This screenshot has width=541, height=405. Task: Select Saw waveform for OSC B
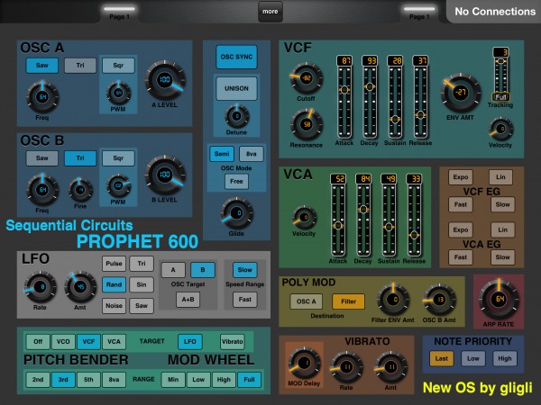[x=42, y=158]
